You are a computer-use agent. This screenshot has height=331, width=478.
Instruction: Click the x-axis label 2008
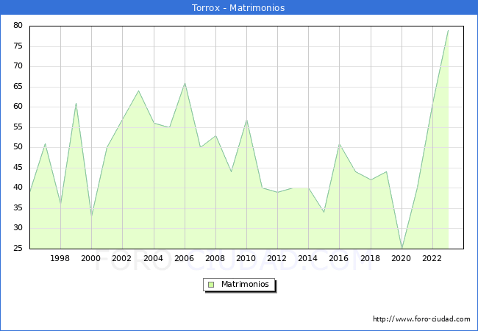click(215, 258)
